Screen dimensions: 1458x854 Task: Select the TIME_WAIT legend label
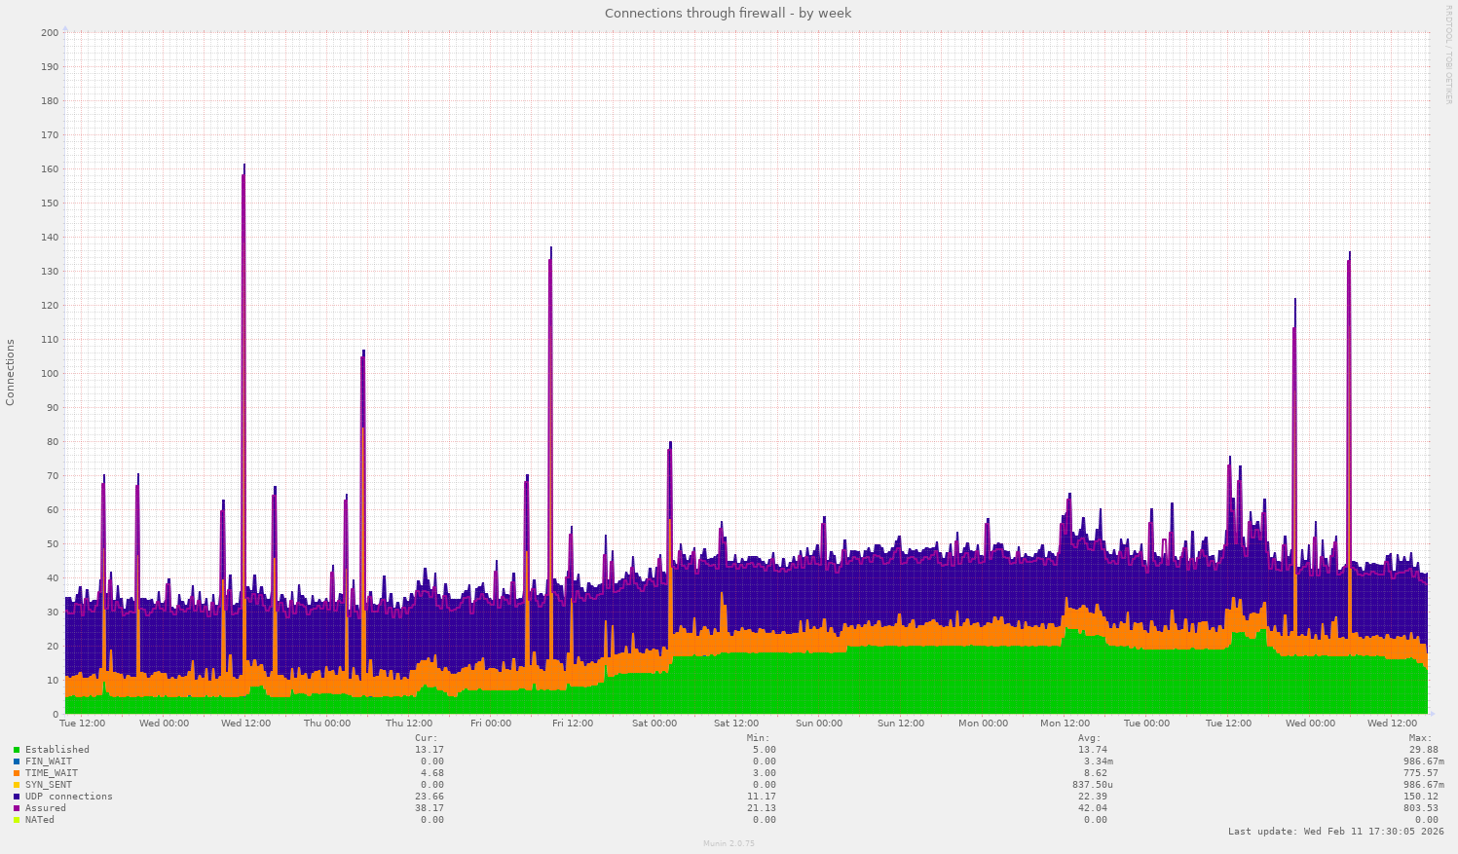tap(52, 773)
